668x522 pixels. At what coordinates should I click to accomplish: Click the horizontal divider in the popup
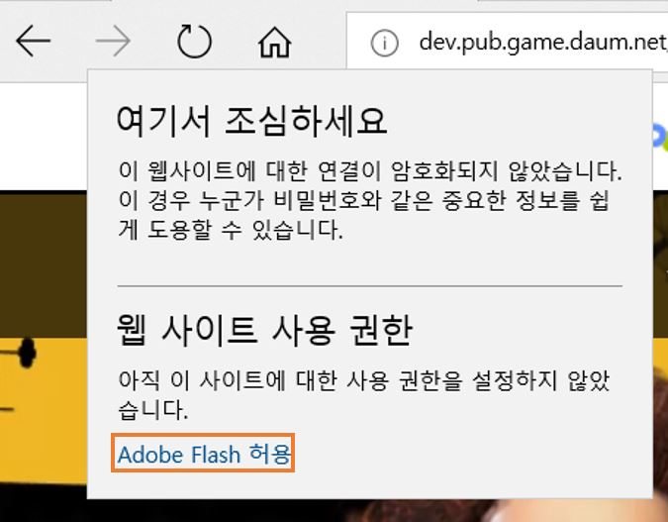pyautogui.click(x=370, y=285)
